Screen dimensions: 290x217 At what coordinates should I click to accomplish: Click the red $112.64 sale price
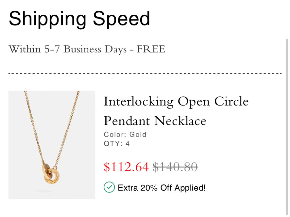[x=126, y=167]
